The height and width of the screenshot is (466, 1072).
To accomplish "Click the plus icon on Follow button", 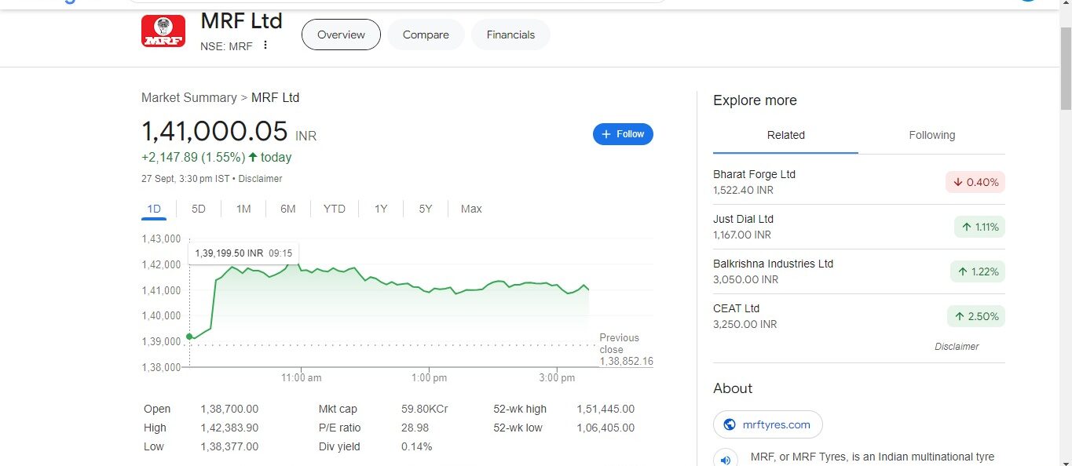I will [606, 134].
